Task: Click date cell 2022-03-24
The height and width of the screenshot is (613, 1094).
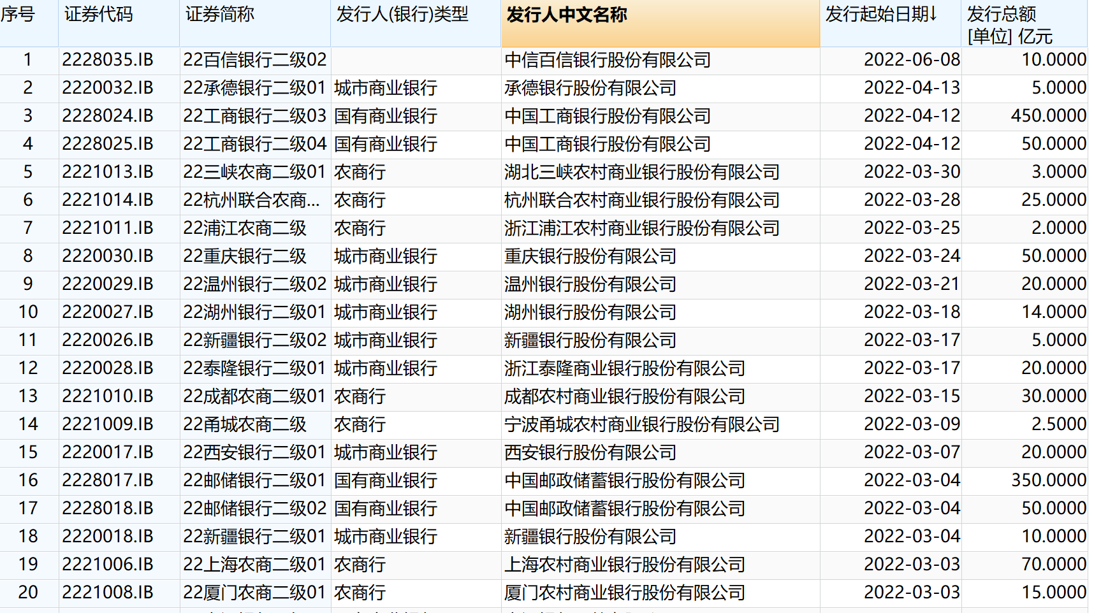Action: tap(912, 256)
